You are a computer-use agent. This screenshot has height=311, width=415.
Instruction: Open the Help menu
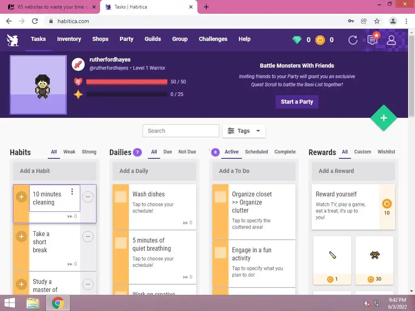(x=244, y=39)
